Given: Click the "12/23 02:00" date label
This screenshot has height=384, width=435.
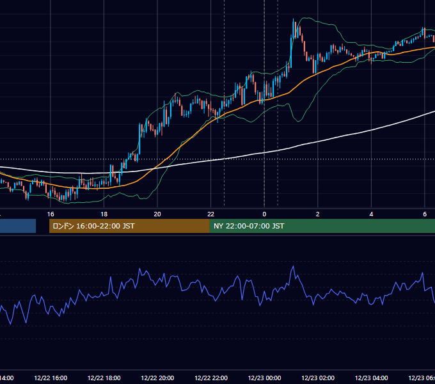Looking at the screenshot, I should pos(318,378).
